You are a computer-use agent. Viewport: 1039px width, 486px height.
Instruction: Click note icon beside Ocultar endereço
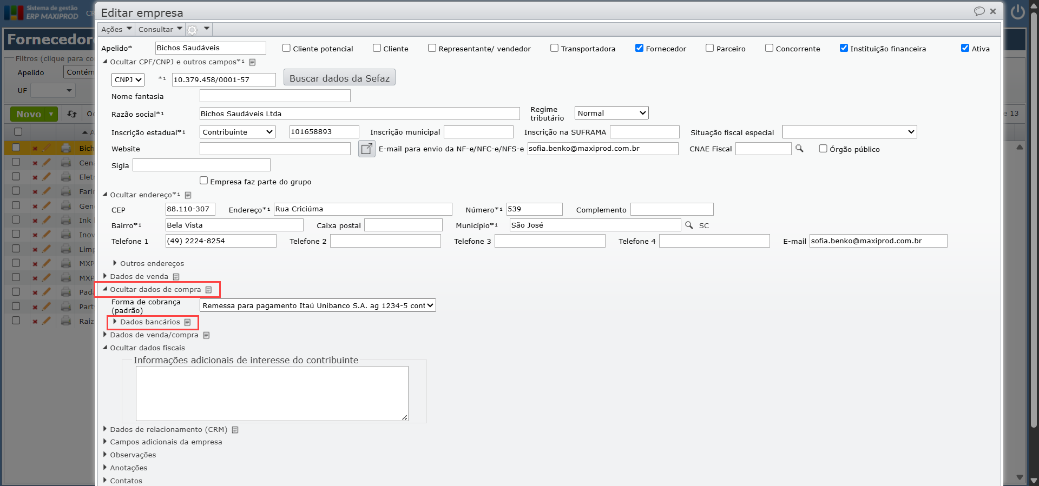(188, 195)
